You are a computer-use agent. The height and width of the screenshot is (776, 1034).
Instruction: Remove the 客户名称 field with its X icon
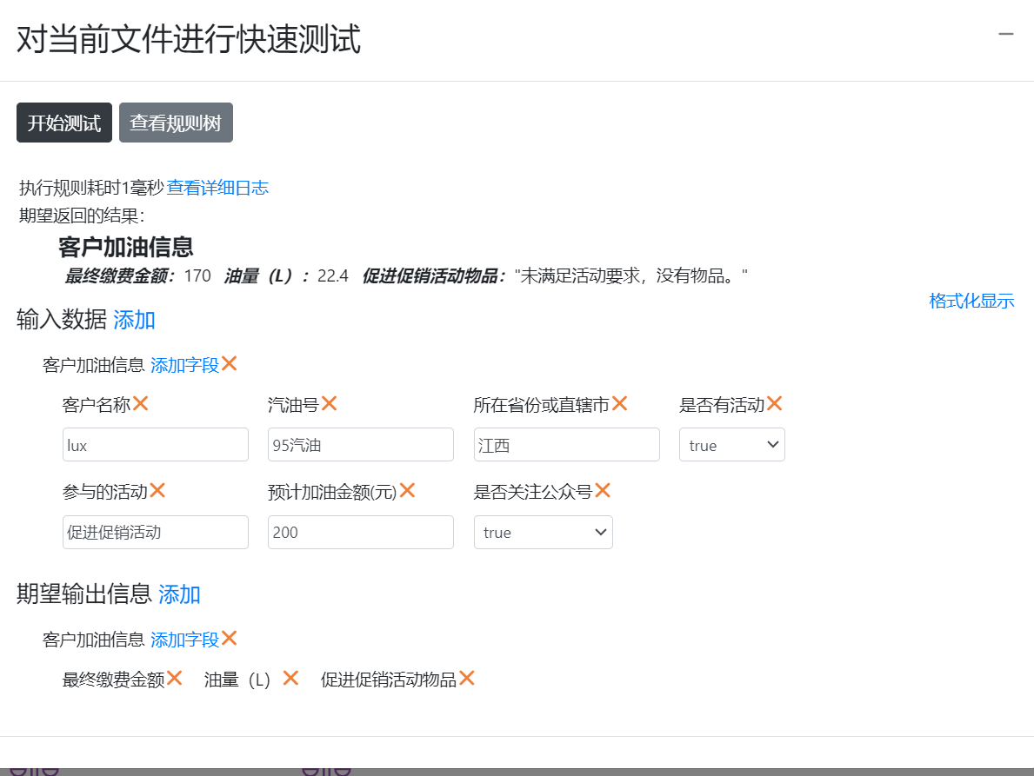pos(140,404)
